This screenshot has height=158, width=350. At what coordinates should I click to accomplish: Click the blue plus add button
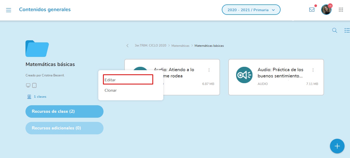pos(337,146)
